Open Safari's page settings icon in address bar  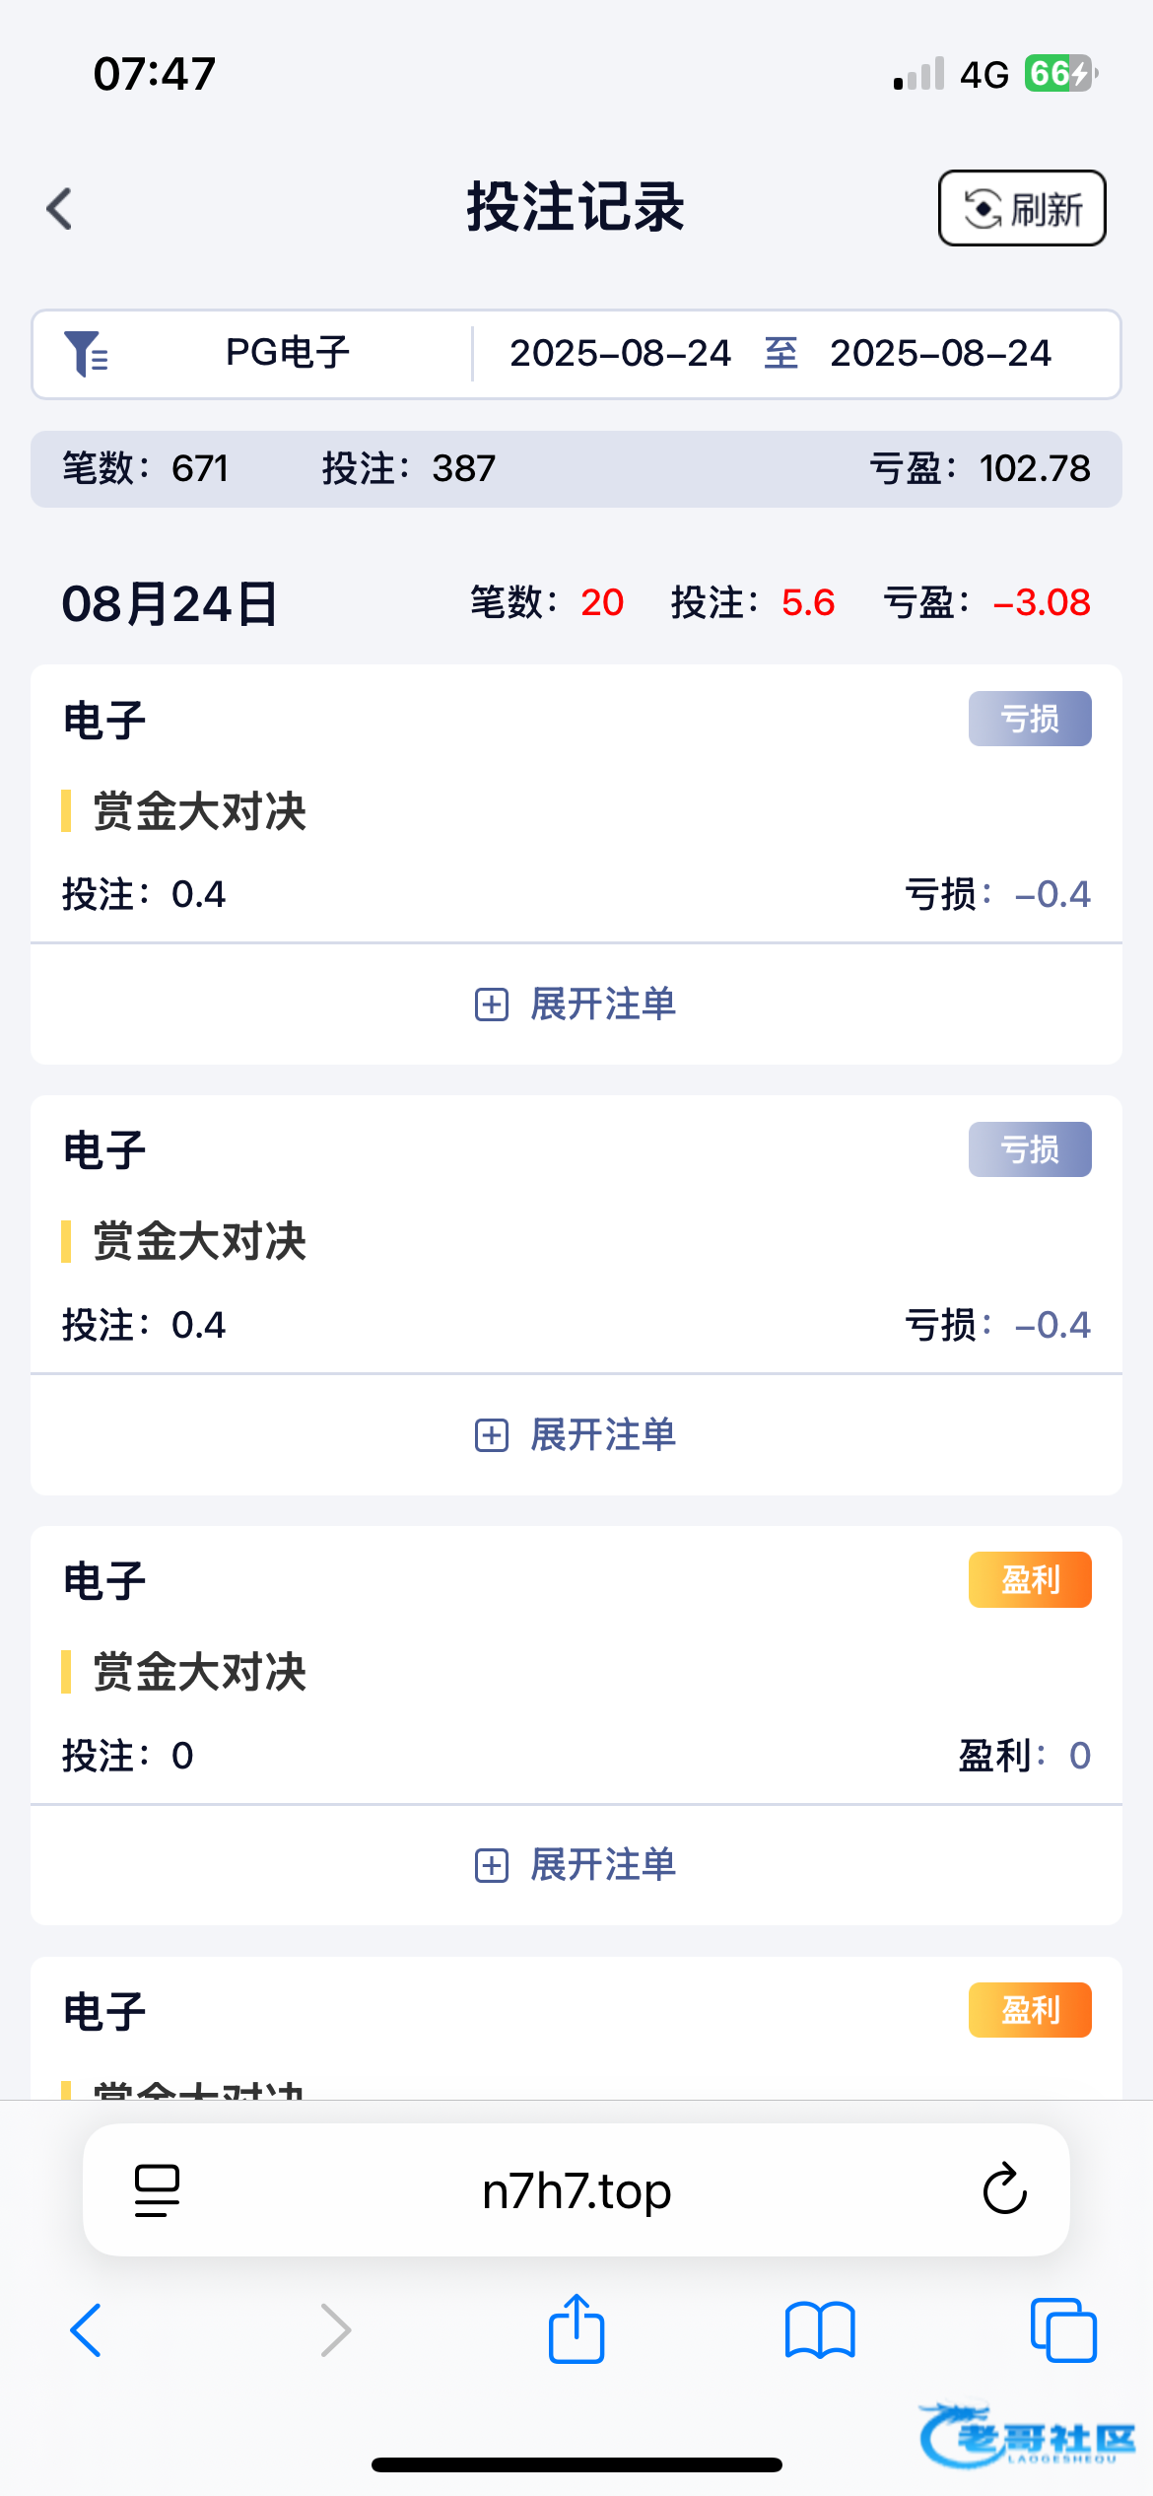[157, 2189]
